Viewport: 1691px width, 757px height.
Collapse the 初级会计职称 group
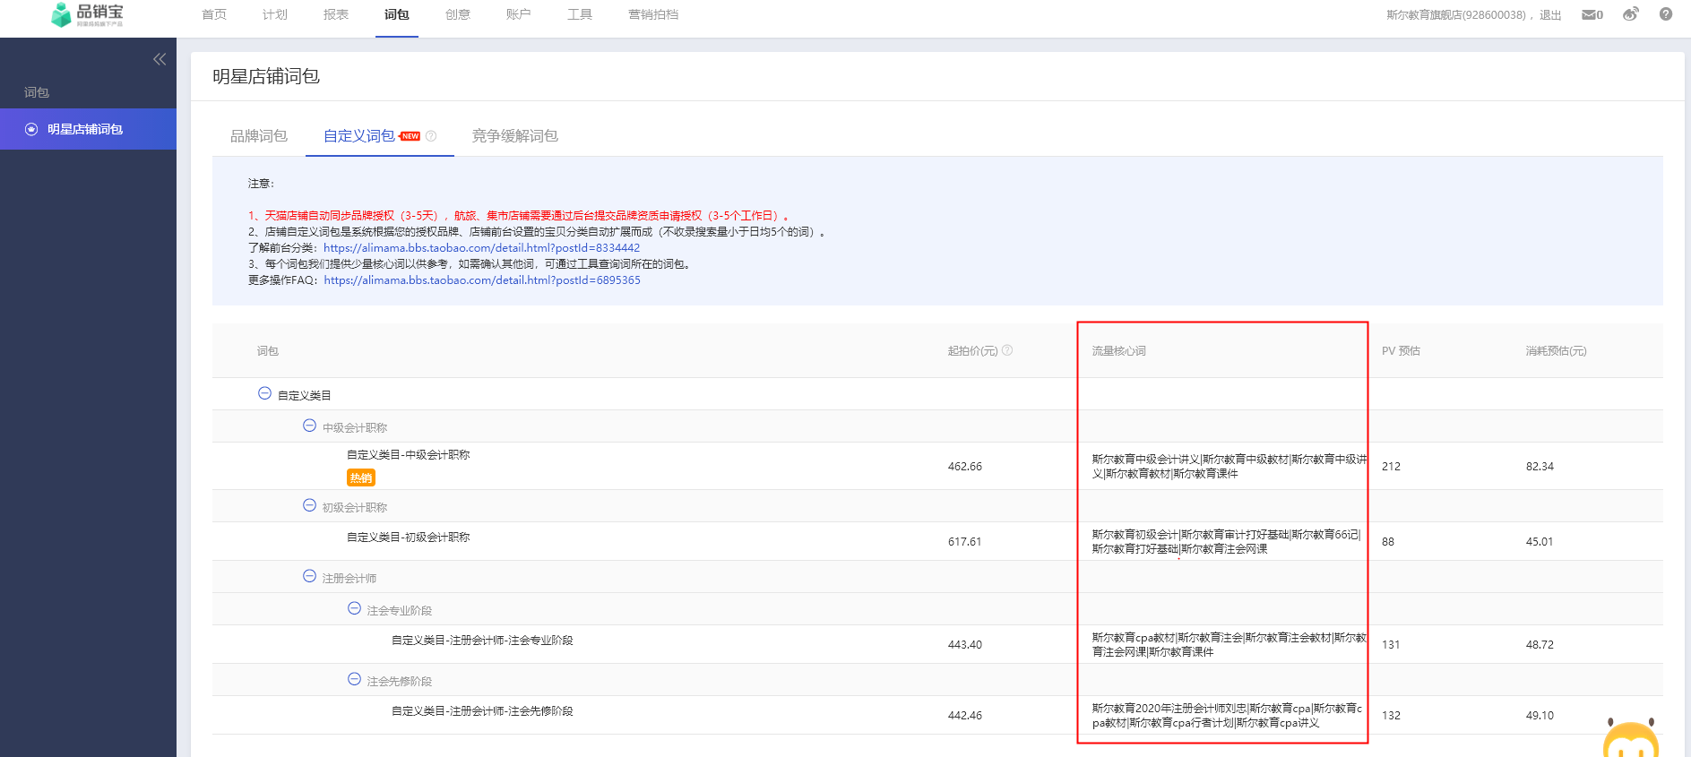[309, 505]
